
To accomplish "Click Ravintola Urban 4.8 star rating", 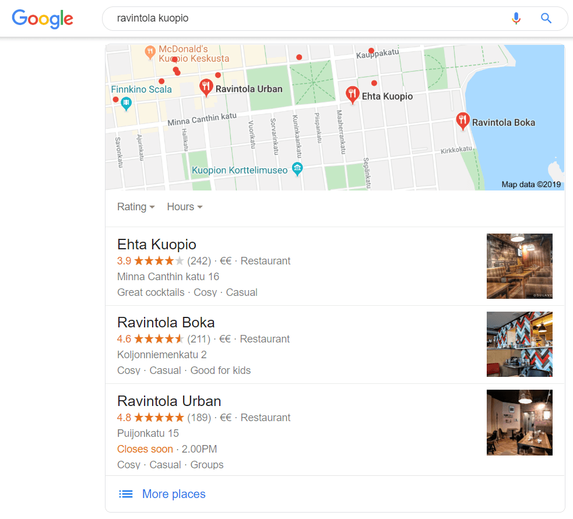I will pyautogui.click(x=150, y=418).
